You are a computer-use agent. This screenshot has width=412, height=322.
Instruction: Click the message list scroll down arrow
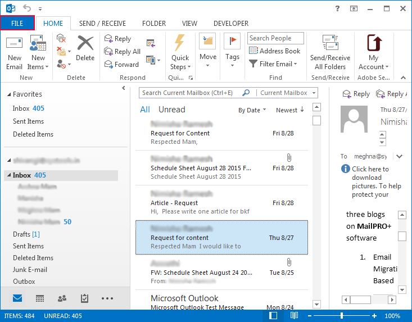[316, 305]
